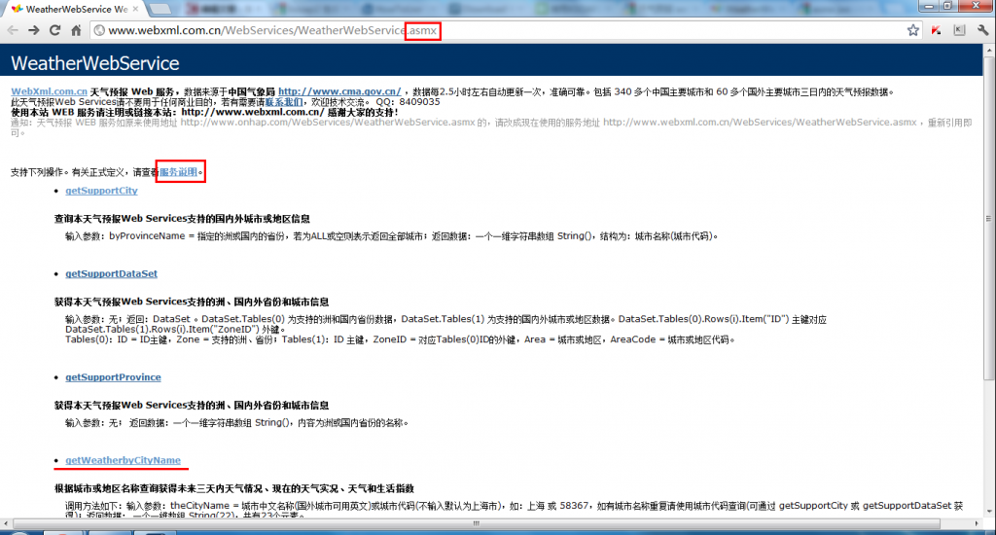Click the 'theCityName' parameter description line
The width and height of the screenshot is (996, 535).
tap(514, 506)
